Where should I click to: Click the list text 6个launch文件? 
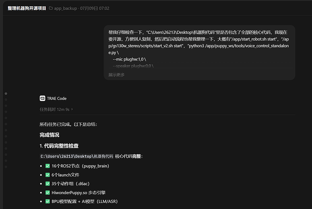click(x=66, y=175)
